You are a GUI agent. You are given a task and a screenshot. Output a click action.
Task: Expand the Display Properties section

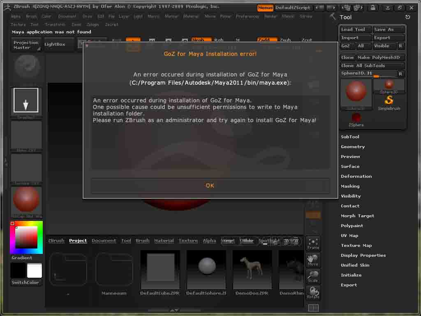coord(363,255)
